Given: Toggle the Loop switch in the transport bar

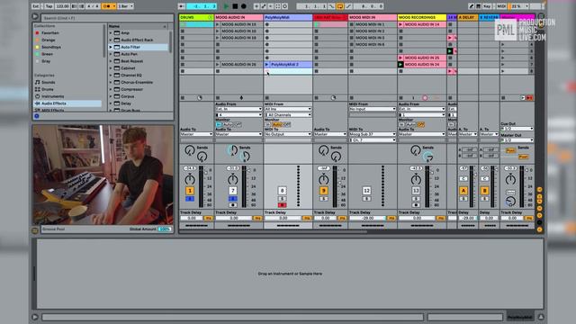Looking at the screenshot, I should click(x=340, y=6).
